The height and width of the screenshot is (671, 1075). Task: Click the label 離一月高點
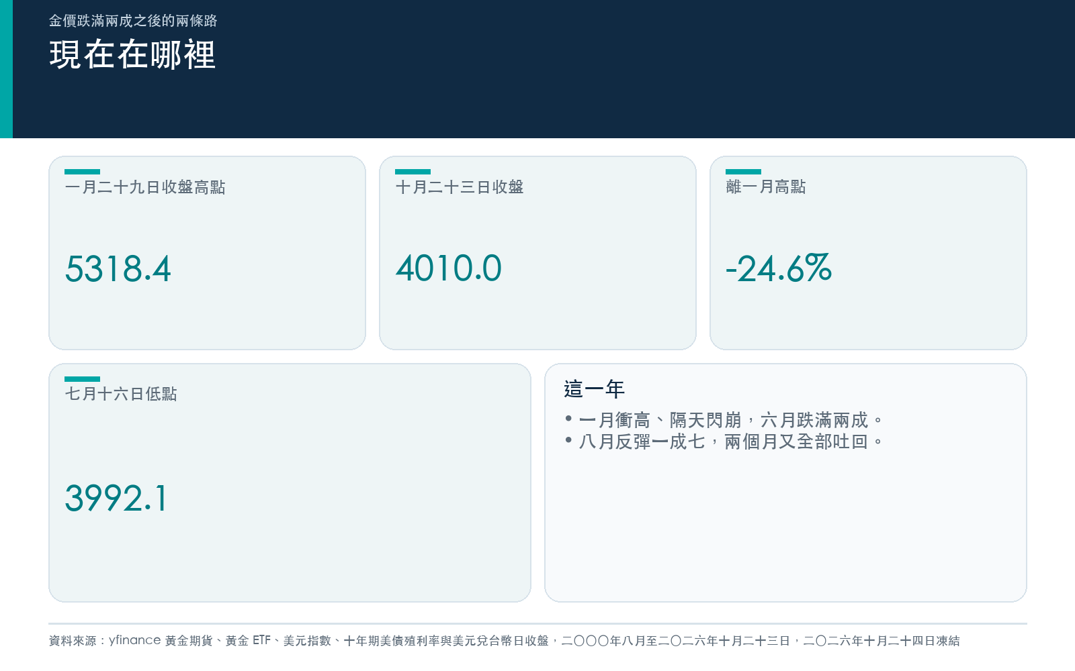tap(766, 187)
